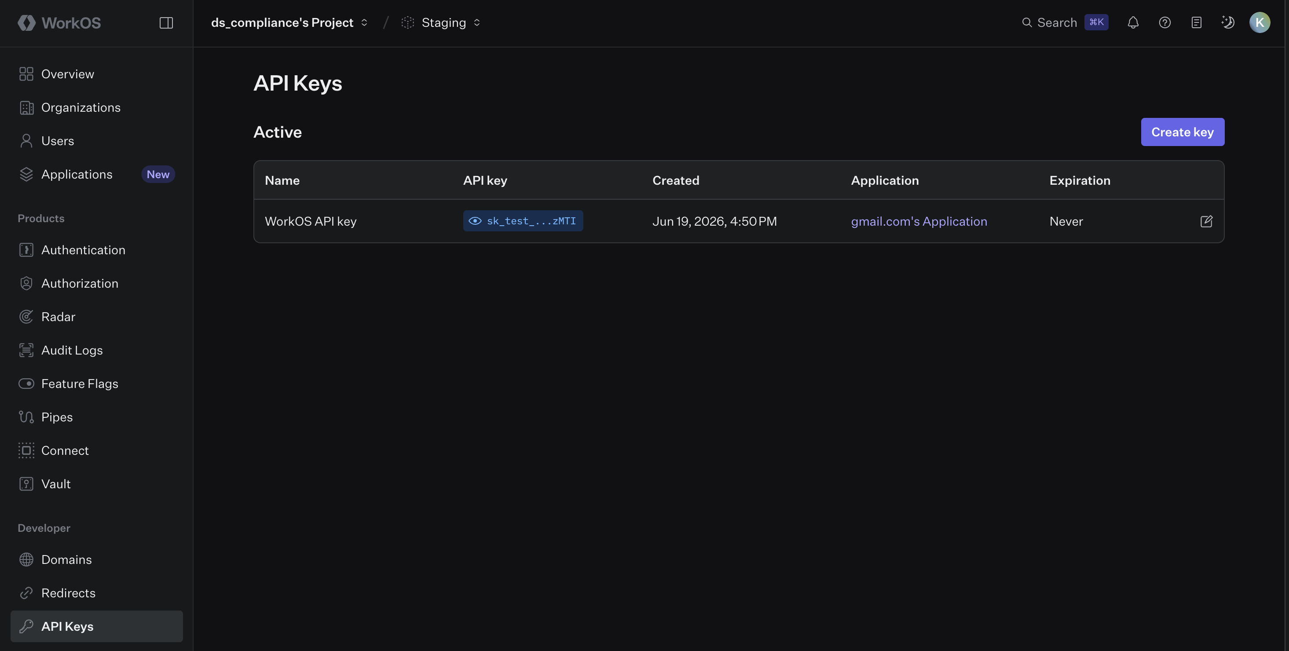Click the Staging environment icon
The height and width of the screenshot is (651, 1289).
(x=407, y=22)
